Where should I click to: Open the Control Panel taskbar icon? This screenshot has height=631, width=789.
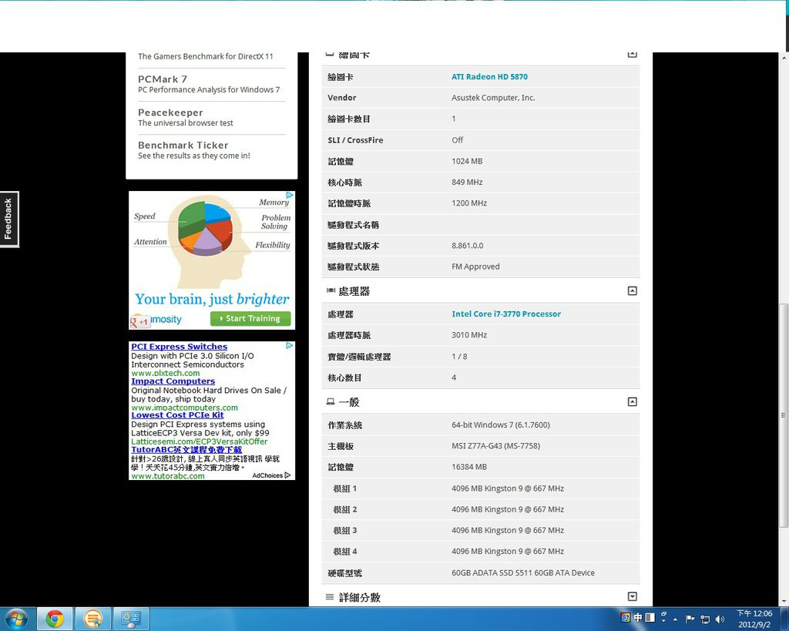[x=131, y=619]
